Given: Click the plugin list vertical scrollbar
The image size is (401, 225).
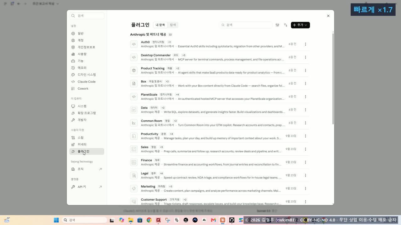Looking at the screenshot, I should tap(333, 78).
